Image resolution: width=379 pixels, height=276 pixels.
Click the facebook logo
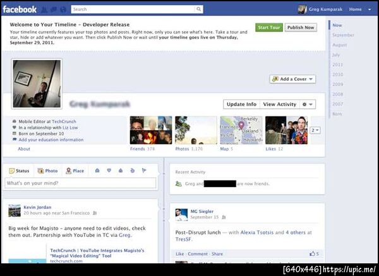[x=20, y=9]
